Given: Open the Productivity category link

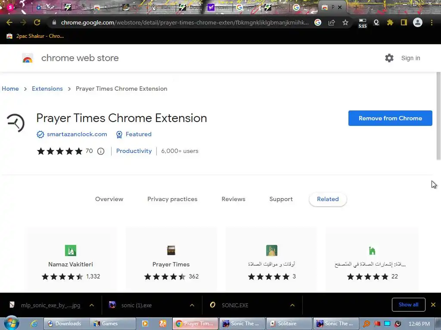Looking at the screenshot, I should tap(134, 151).
